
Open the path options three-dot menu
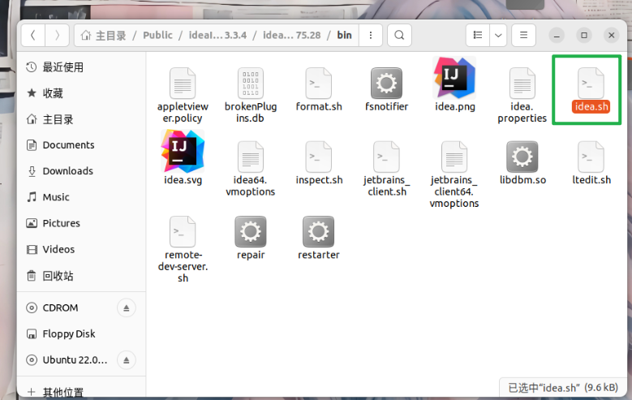coord(370,36)
